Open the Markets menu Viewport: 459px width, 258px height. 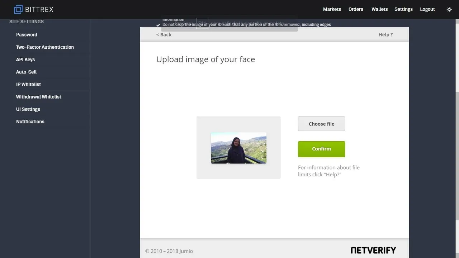pyautogui.click(x=332, y=9)
